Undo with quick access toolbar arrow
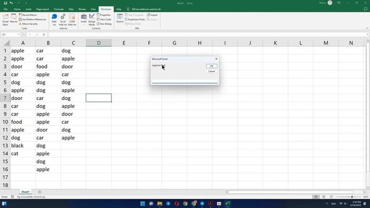The image size is (370, 208). pyautogui.click(x=11, y=3)
